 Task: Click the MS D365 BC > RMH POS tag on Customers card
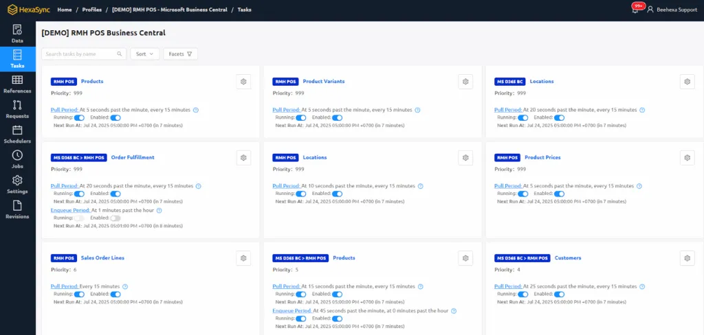pos(522,258)
